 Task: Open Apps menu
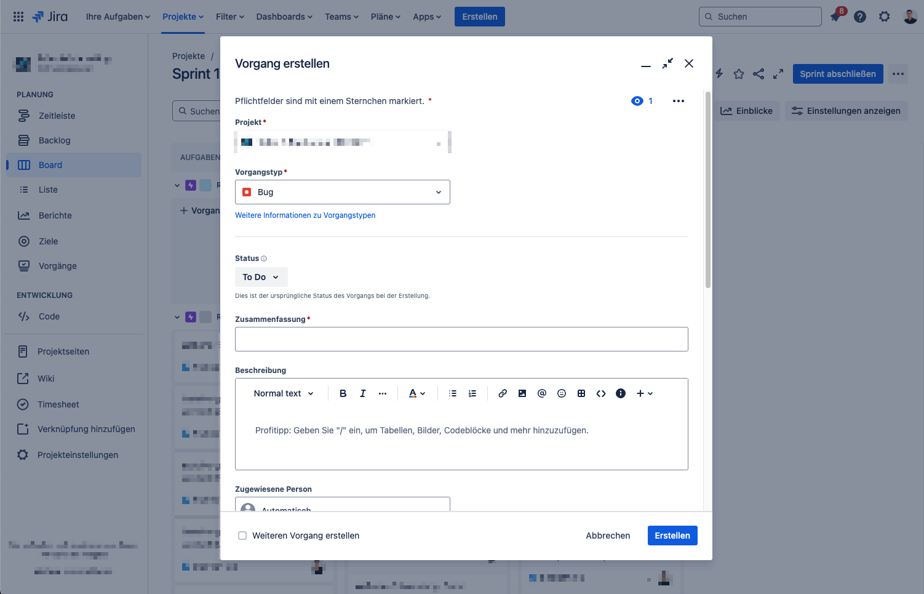click(427, 17)
